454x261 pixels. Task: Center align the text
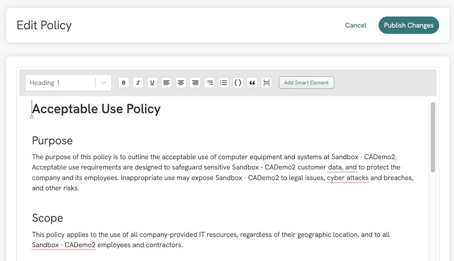[181, 82]
